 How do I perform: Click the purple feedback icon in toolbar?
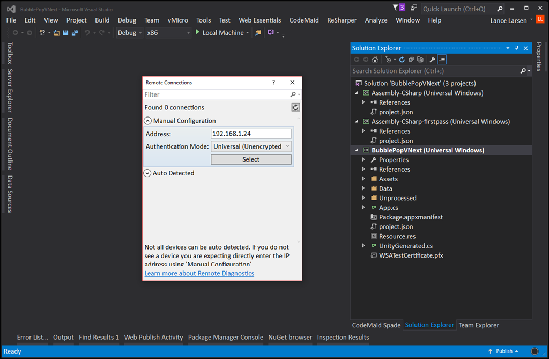click(x=271, y=33)
